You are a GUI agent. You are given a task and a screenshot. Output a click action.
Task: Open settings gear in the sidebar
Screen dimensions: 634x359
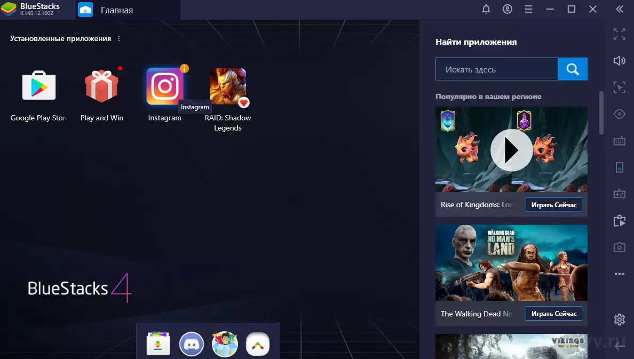pos(620,320)
